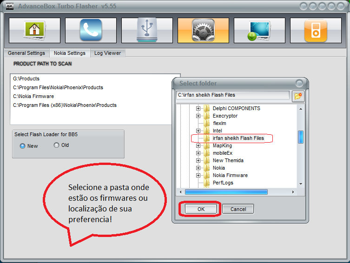Click the PerfLogs folder icon
350x263 pixels.
pos(207,183)
